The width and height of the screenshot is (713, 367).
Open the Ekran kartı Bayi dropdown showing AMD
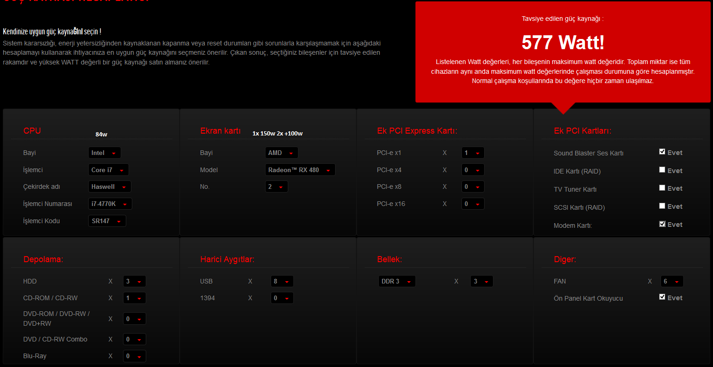pos(281,153)
